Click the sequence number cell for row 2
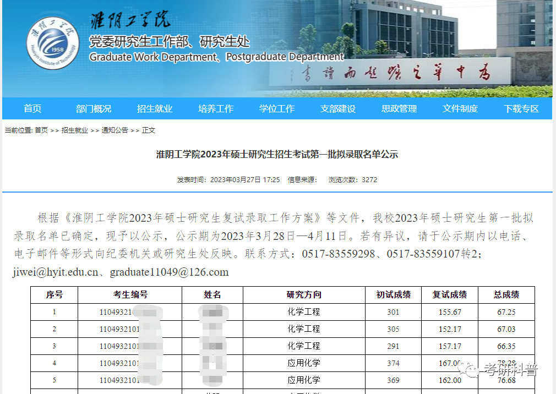The image size is (556, 394). [54, 329]
